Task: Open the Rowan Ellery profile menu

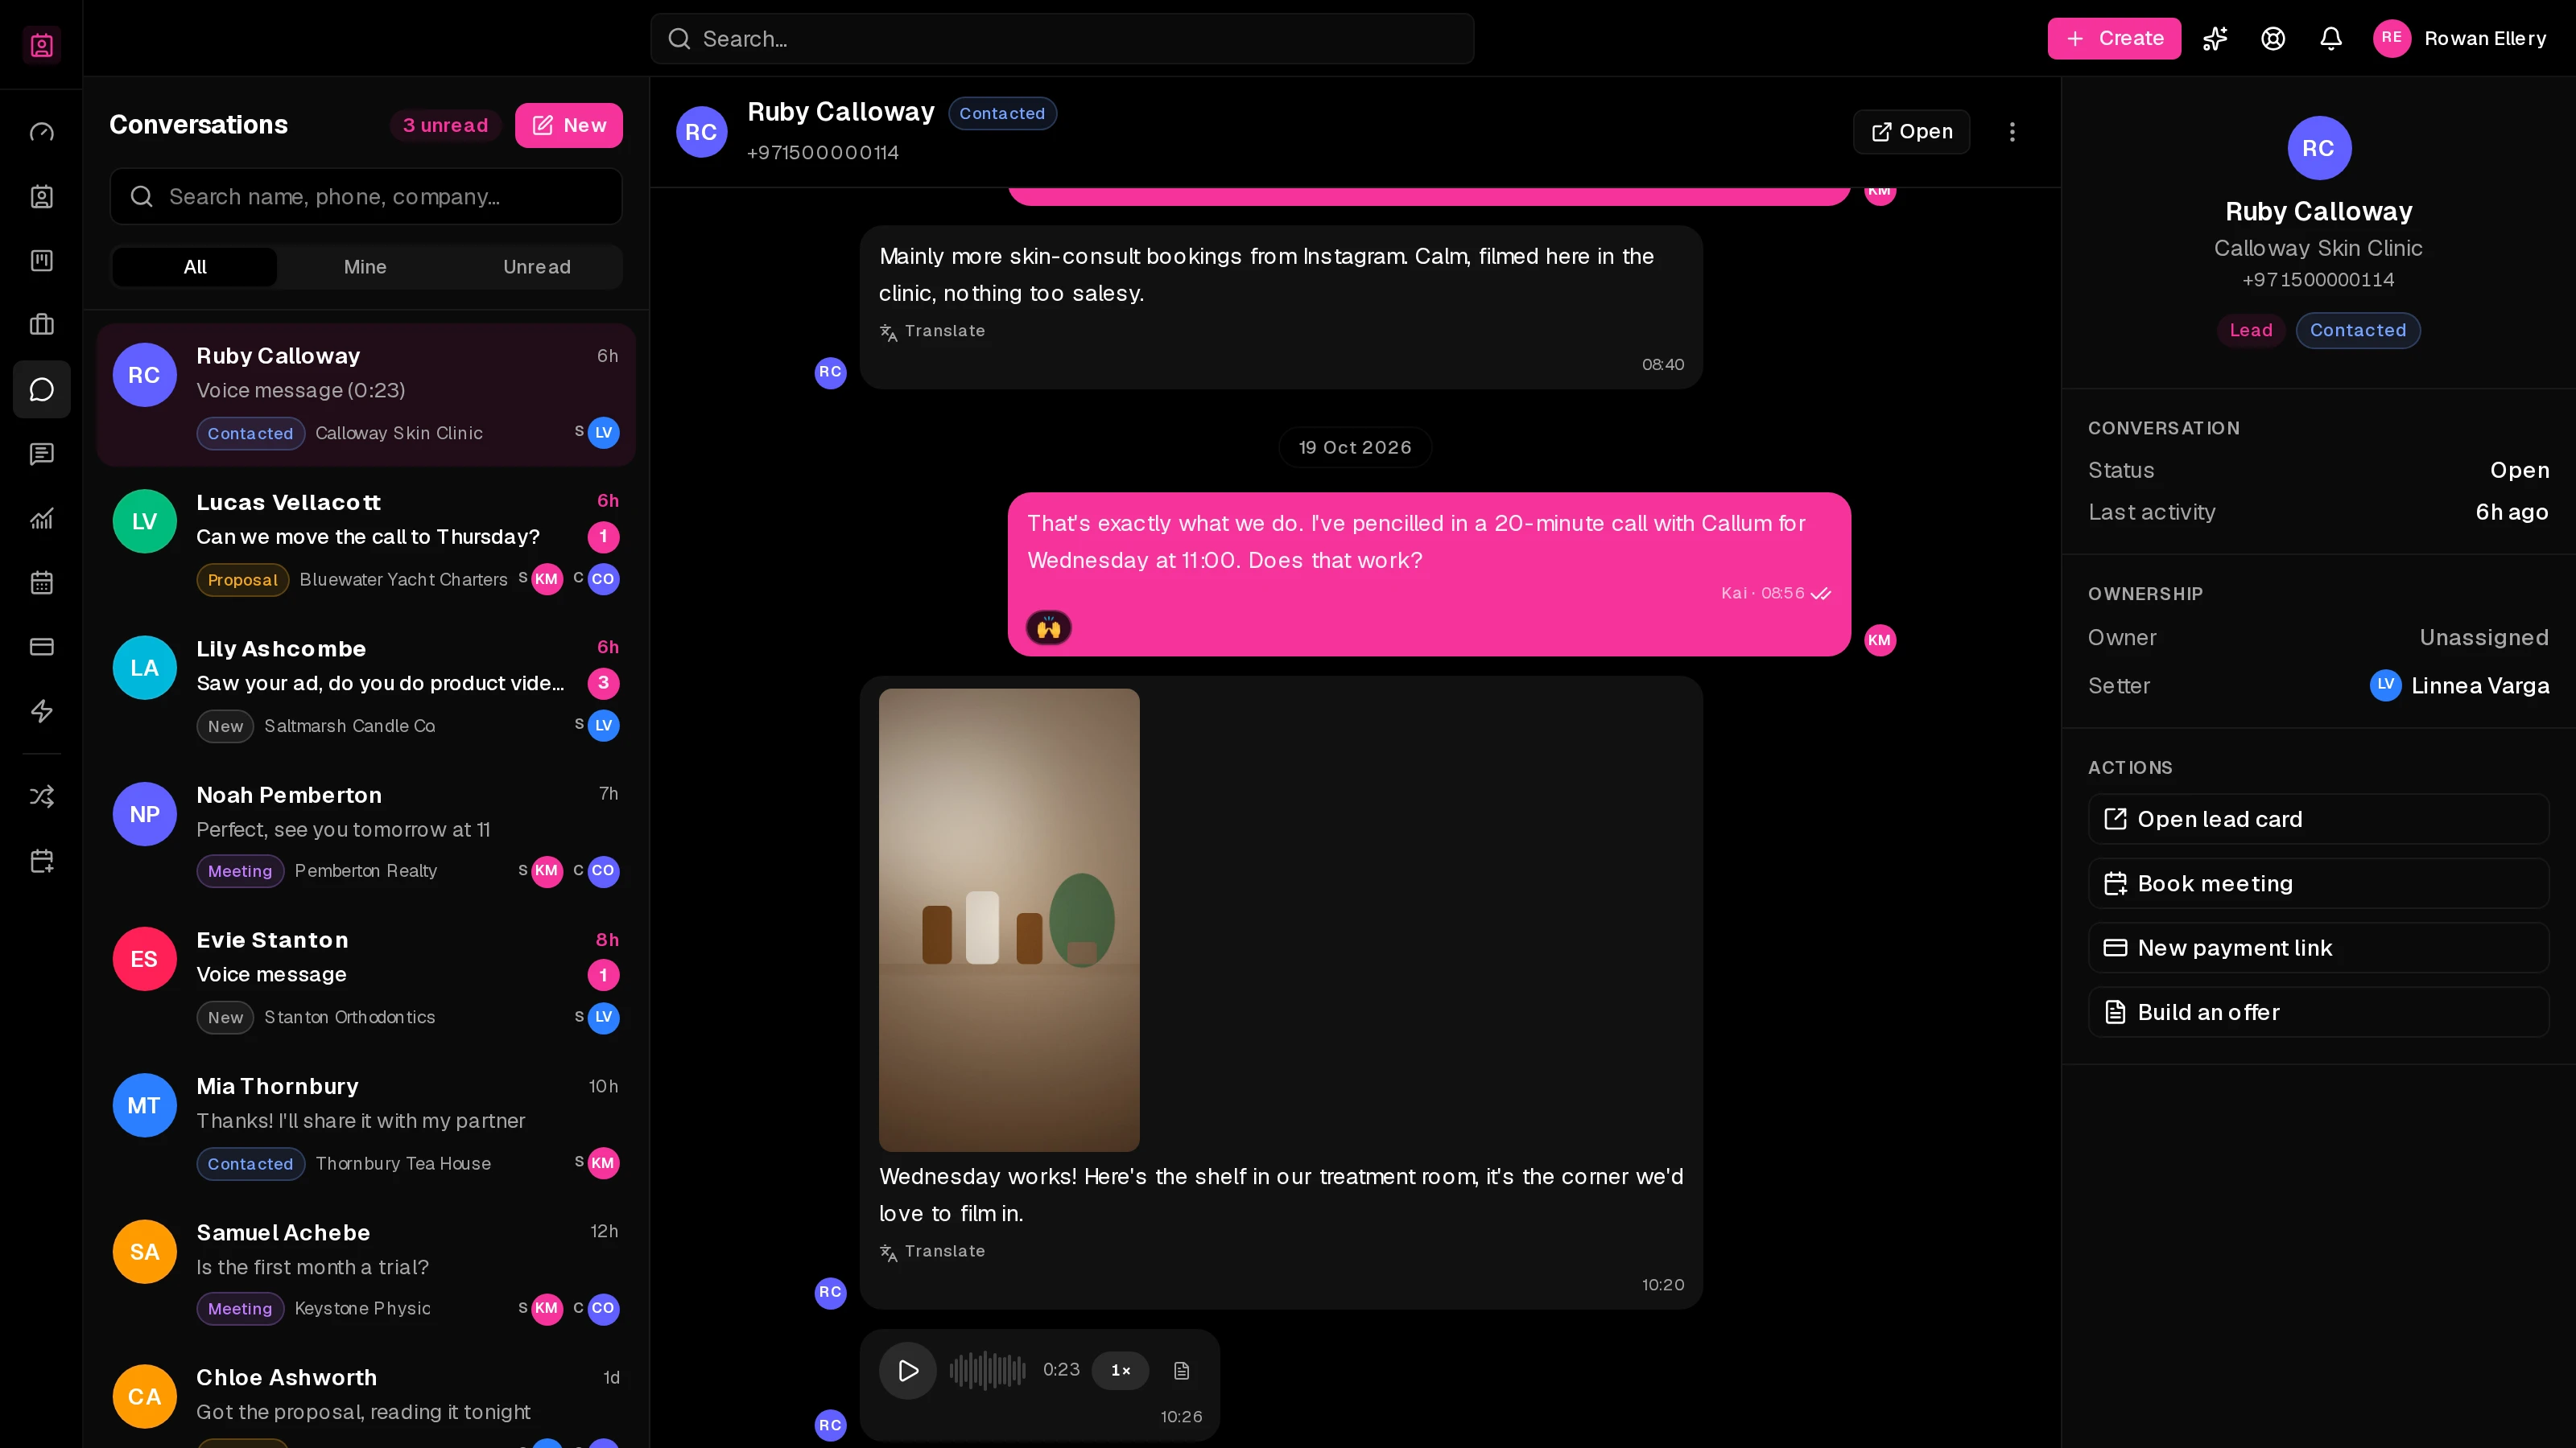Action: (2461, 38)
